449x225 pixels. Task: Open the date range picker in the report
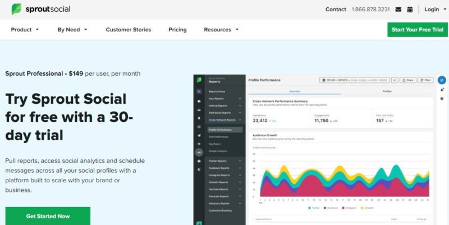click(x=355, y=80)
